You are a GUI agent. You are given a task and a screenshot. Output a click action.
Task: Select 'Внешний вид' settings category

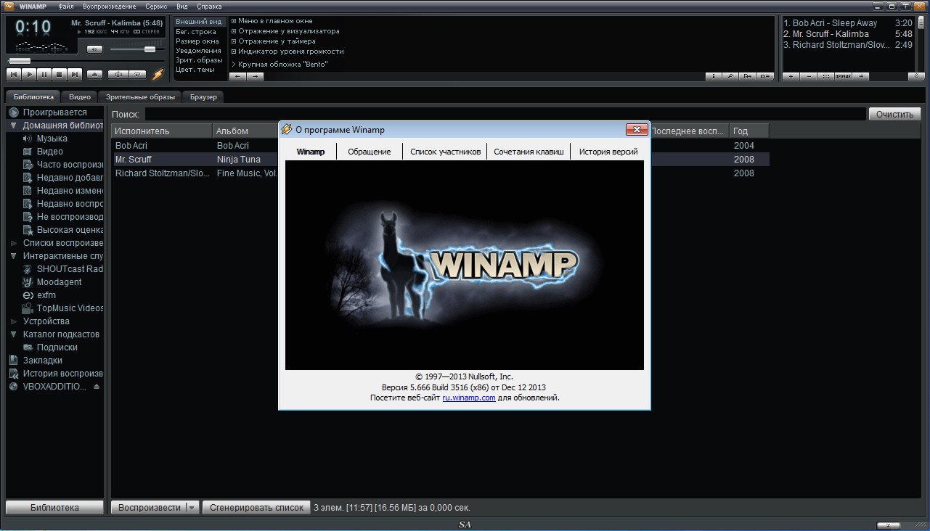(199, 22)
